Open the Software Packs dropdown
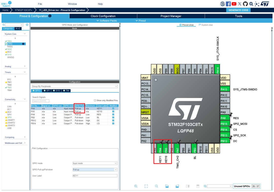Viewport: 274px width, 192px height. tap(107, 21)
